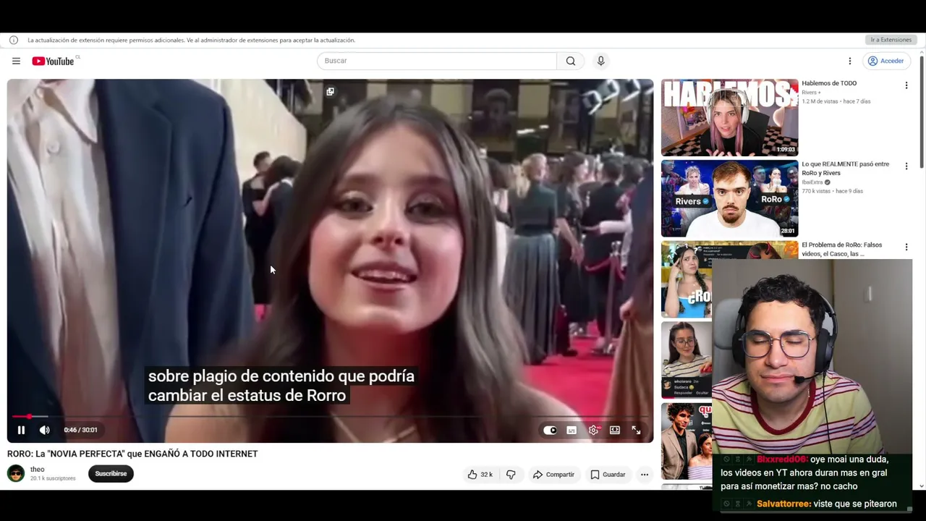Open more actions ellipsis below video
Screen dimensions: 926x521
point(645,475)
